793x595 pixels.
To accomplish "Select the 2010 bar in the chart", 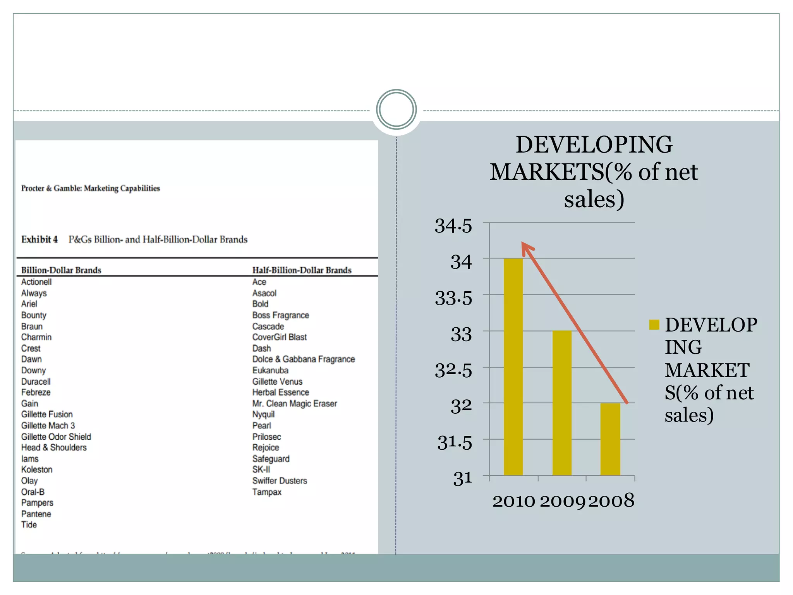I will point(513,366).
